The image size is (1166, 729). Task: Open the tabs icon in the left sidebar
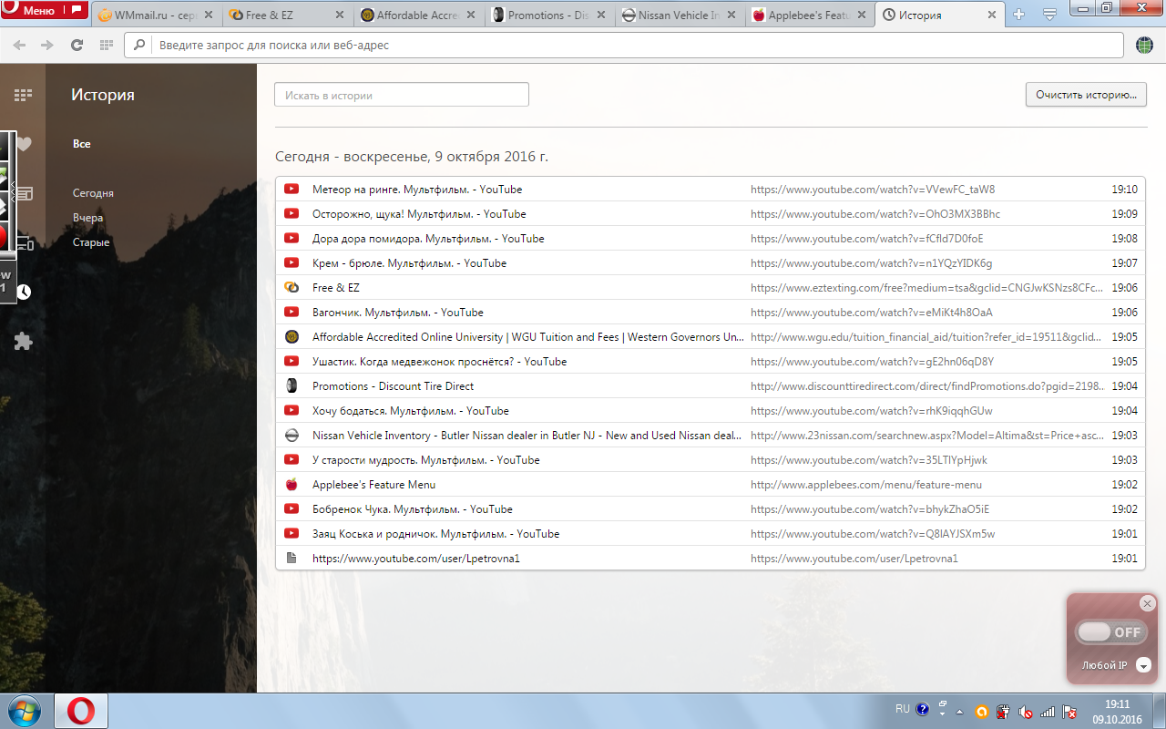(x=23, y=242)
